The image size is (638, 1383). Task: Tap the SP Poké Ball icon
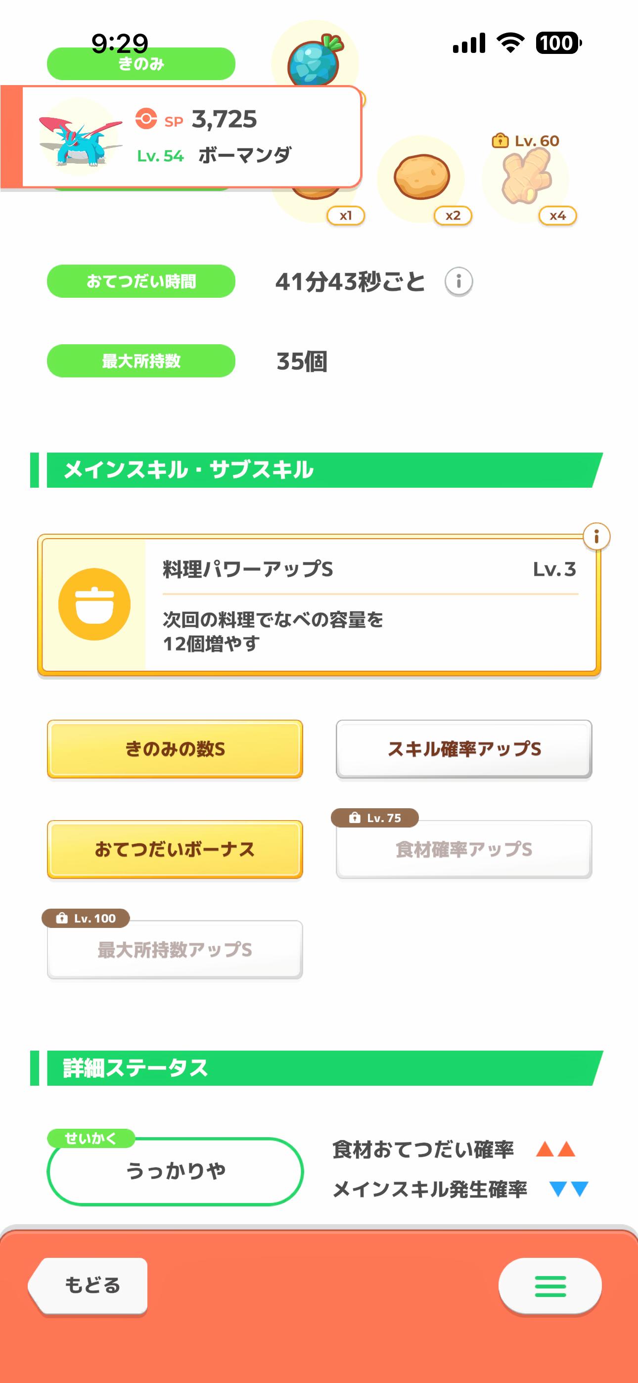146,119
